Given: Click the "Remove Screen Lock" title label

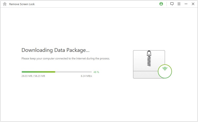Looking at the screenshot, I should (x=22, y=4).
